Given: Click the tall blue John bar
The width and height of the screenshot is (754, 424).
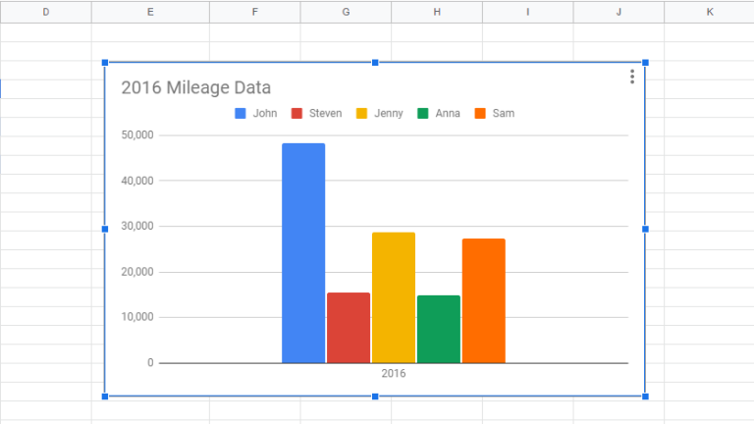Looking at the screenshot, I should click(x=303, y=253).
